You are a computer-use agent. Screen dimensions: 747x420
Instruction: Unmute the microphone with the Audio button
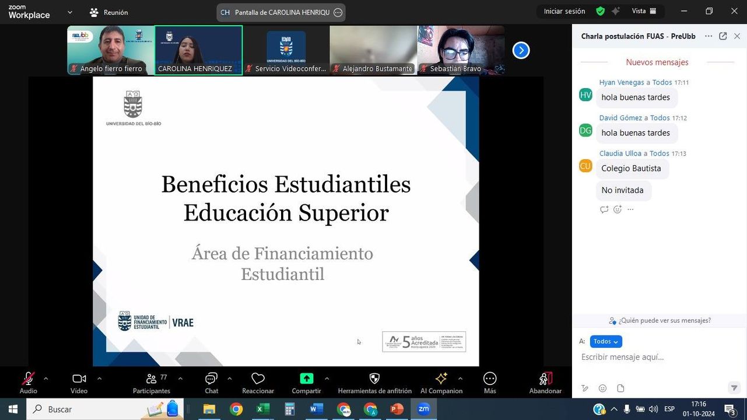click(x=28, y=379)
